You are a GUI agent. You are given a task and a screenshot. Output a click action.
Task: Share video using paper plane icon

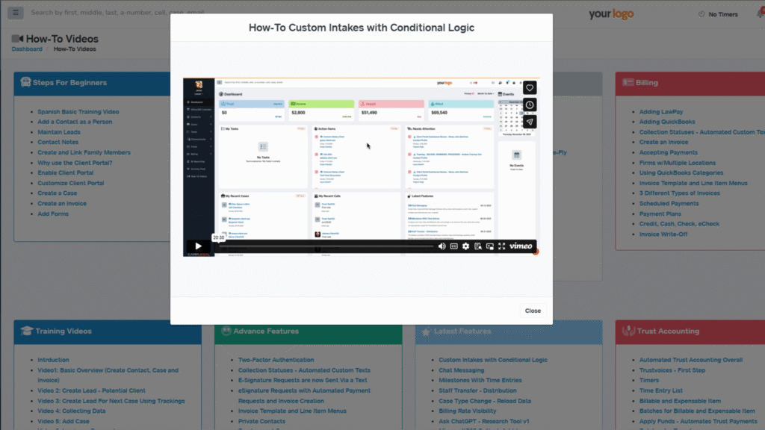[x=529, y=122]
